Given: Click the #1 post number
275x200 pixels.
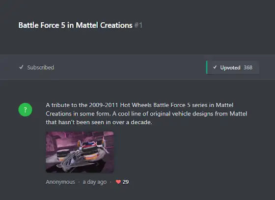Looking at the screenshot, I should click(138, 25).
